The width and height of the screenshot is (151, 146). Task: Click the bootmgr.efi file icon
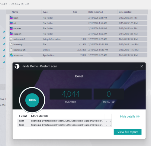[11, 50]
